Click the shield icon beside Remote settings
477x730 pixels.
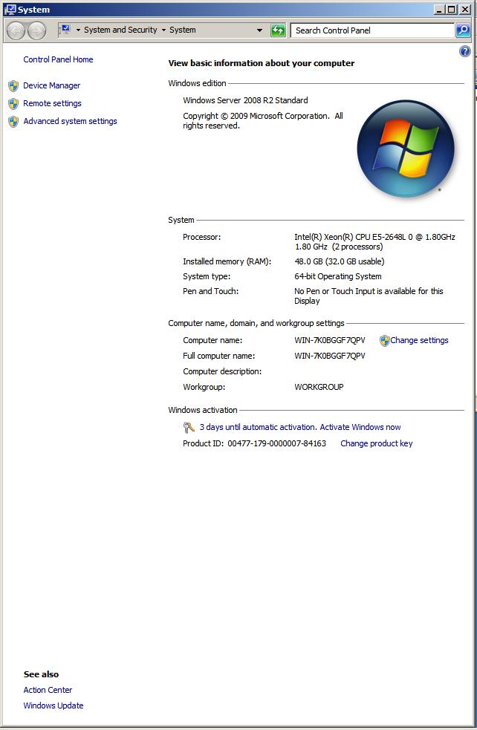[13, 103]
